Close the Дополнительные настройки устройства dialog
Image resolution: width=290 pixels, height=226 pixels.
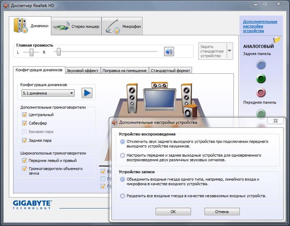(x=275, y=121)
